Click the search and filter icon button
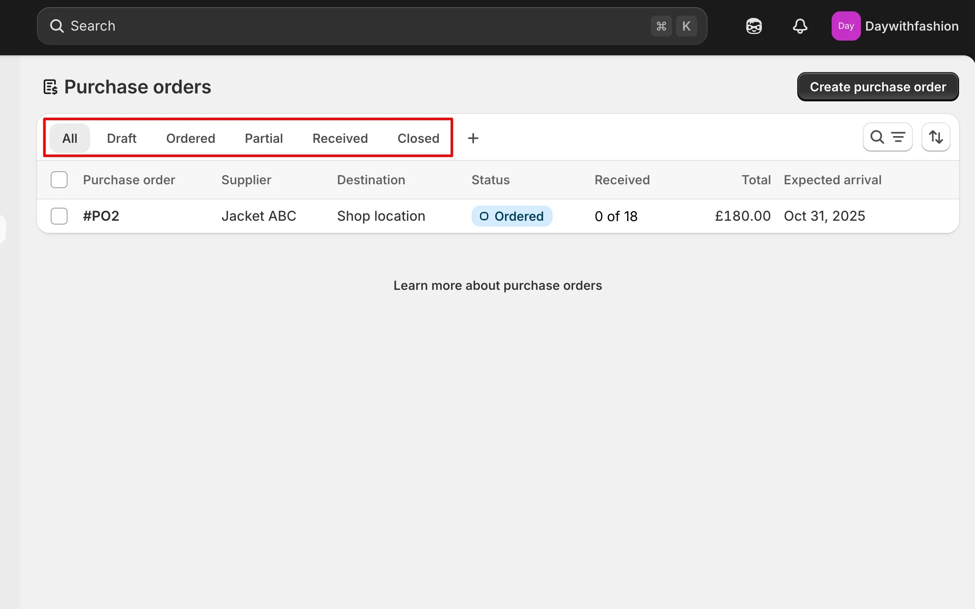The width and height of the screenshot is (975, 609). point(887,137)
